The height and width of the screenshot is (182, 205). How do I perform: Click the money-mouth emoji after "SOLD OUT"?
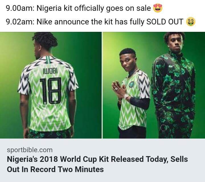(190, 22)
